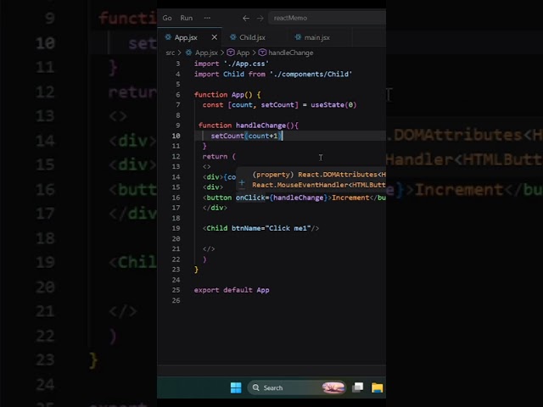Open the Run menu
This screenshot has height=407, width=543.
(x=187, y=18)
